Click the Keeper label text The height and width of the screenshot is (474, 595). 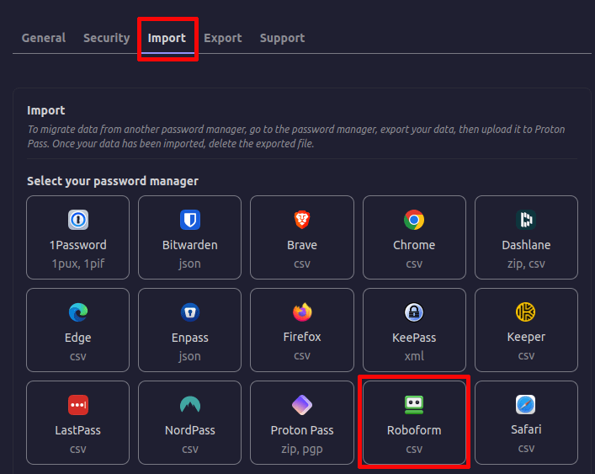click(x=526, y=337)
